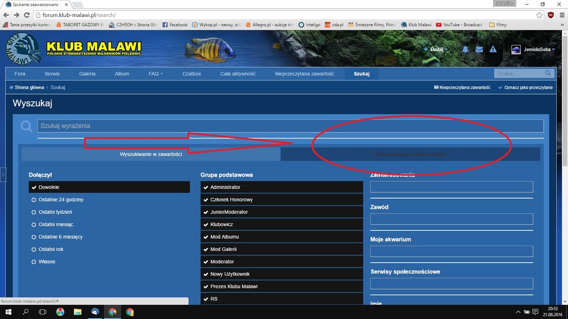Expand the Dodaj dropdown
The height and width of the screenshot is (319, 568).
coord(436,49)
